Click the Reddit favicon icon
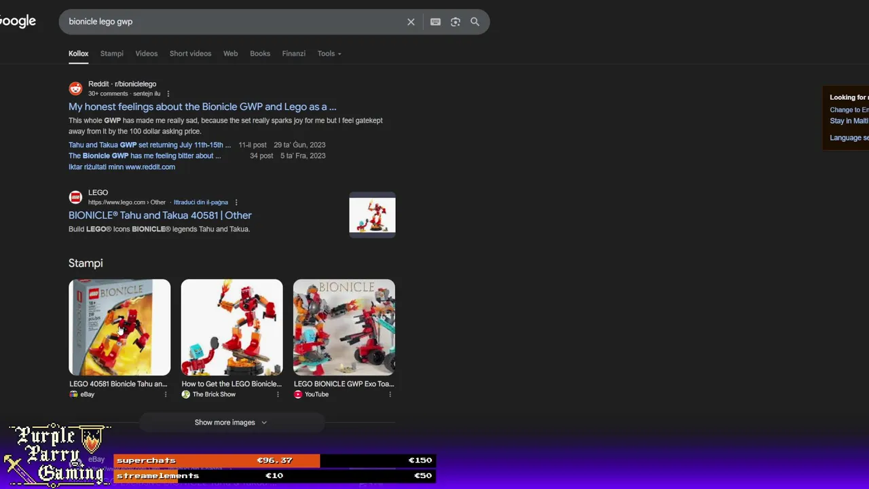 coord(75,88)
